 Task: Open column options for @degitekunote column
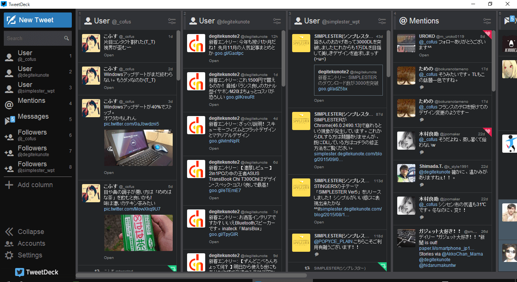(x=277, y=21)
